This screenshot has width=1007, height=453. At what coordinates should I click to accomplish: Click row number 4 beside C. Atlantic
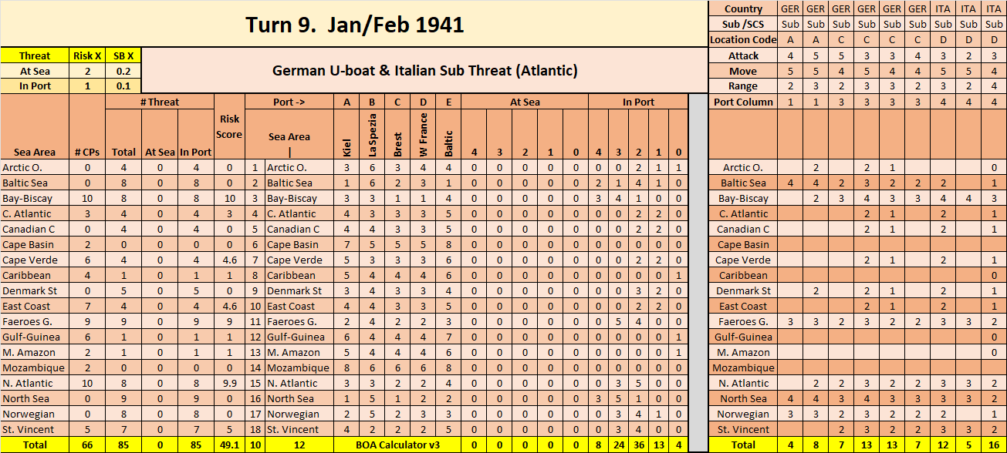255,213
